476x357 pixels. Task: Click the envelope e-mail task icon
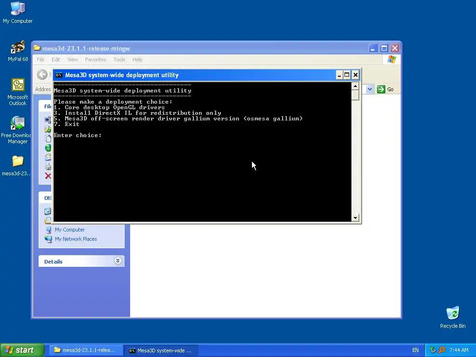pos(48,157)
